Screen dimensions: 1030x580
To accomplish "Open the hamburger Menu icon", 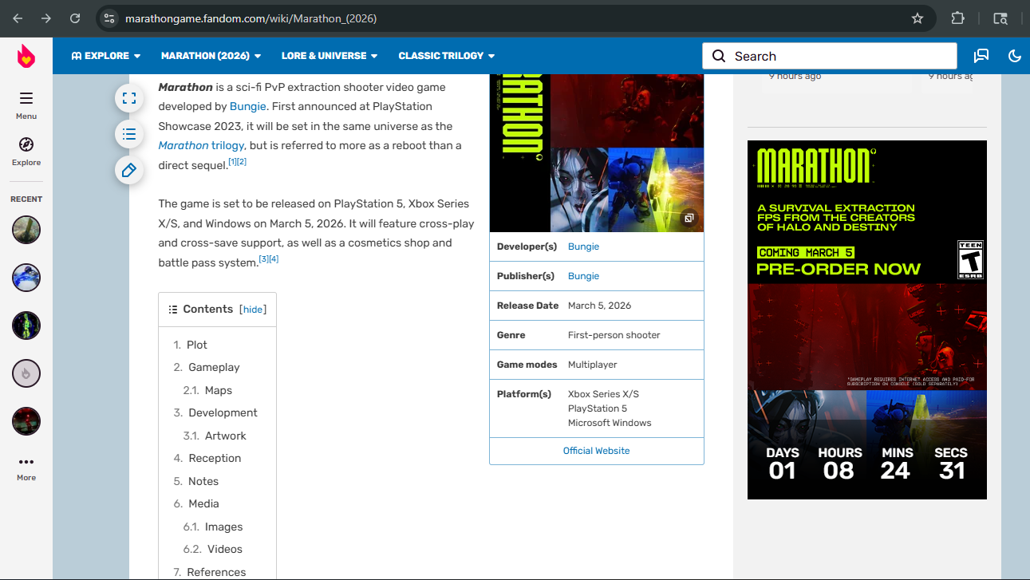I will 26,99.
